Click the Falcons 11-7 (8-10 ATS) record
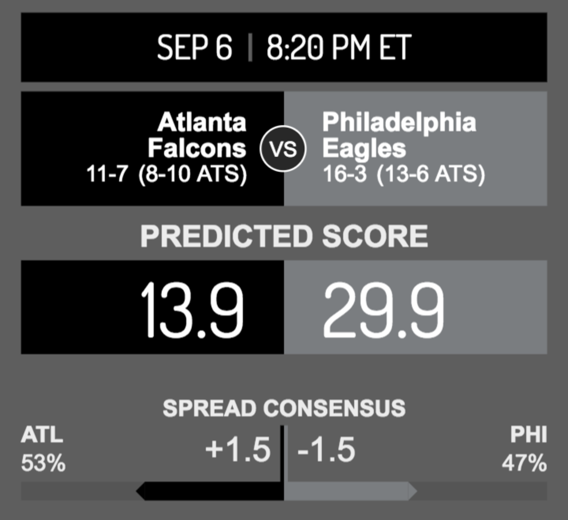The image size is (568, 520). [x=167, y=174]
